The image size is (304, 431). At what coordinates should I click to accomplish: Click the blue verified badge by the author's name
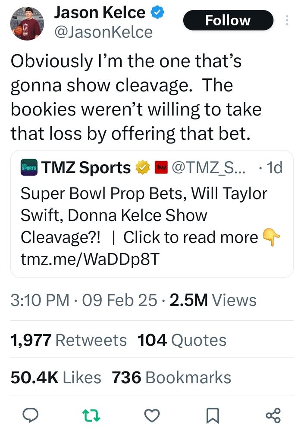(x=157, y=12)
